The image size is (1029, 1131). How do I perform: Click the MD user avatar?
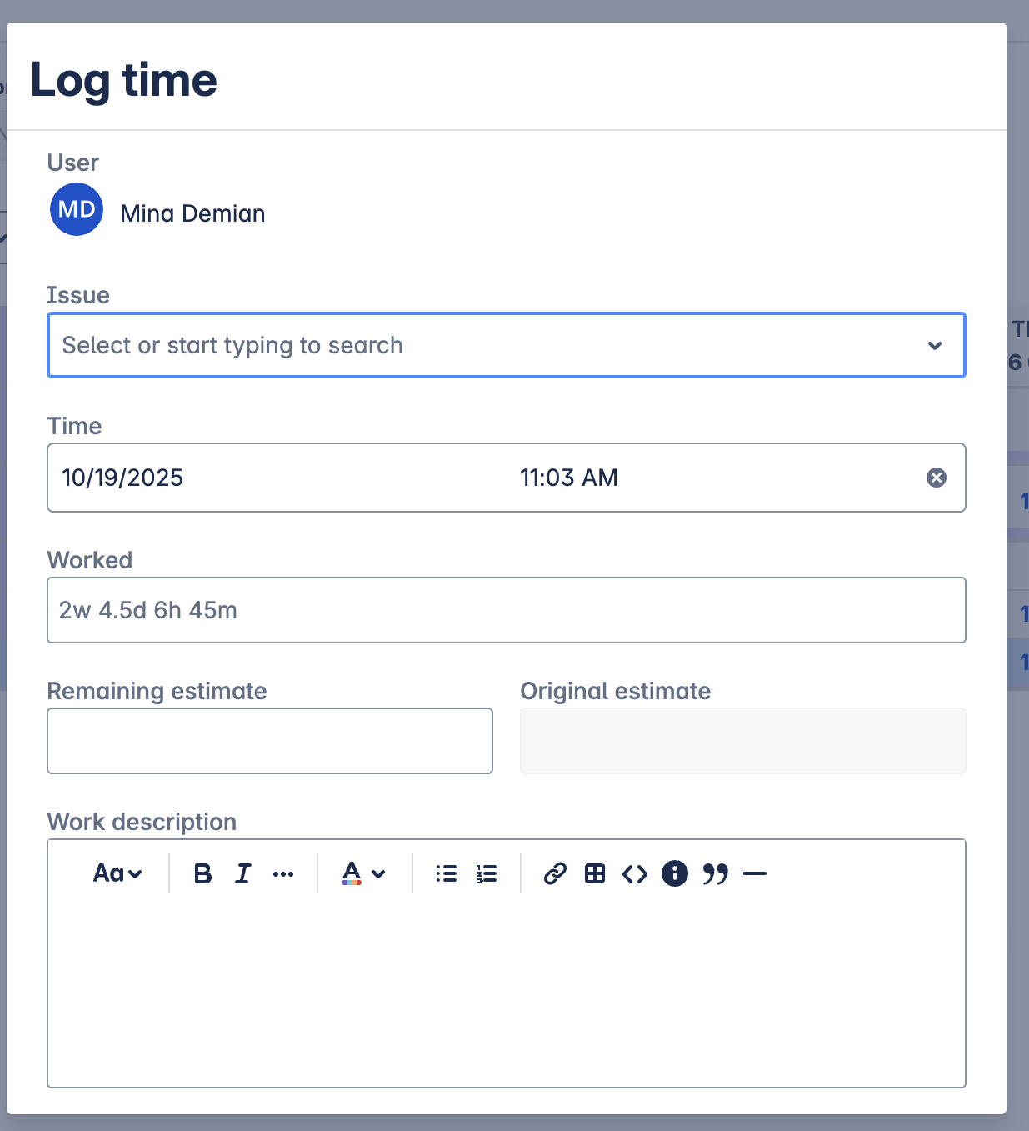(x=77, y=209)
